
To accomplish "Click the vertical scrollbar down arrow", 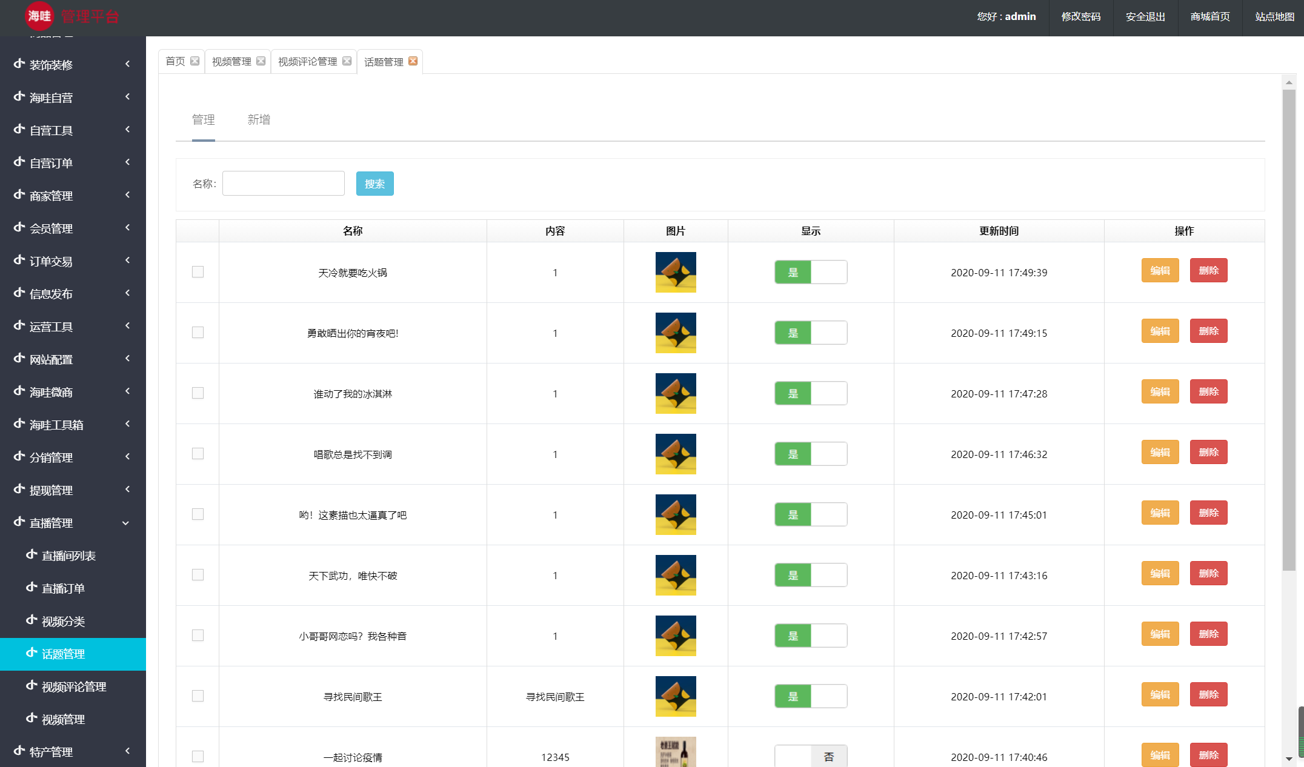I will point(1289,759).
